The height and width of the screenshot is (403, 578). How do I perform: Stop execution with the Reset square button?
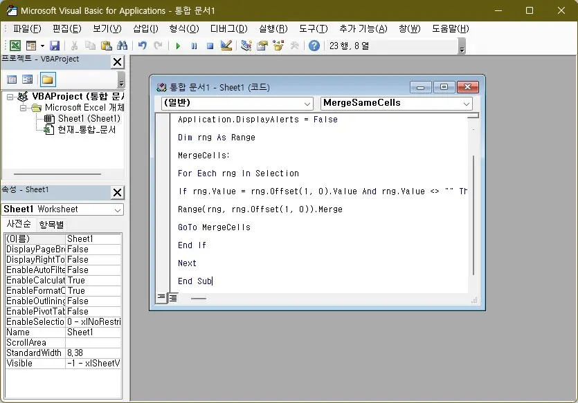click(x=210, y=46)
